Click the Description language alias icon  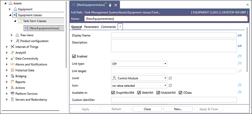pyautogui.click(x=240, y=46)
